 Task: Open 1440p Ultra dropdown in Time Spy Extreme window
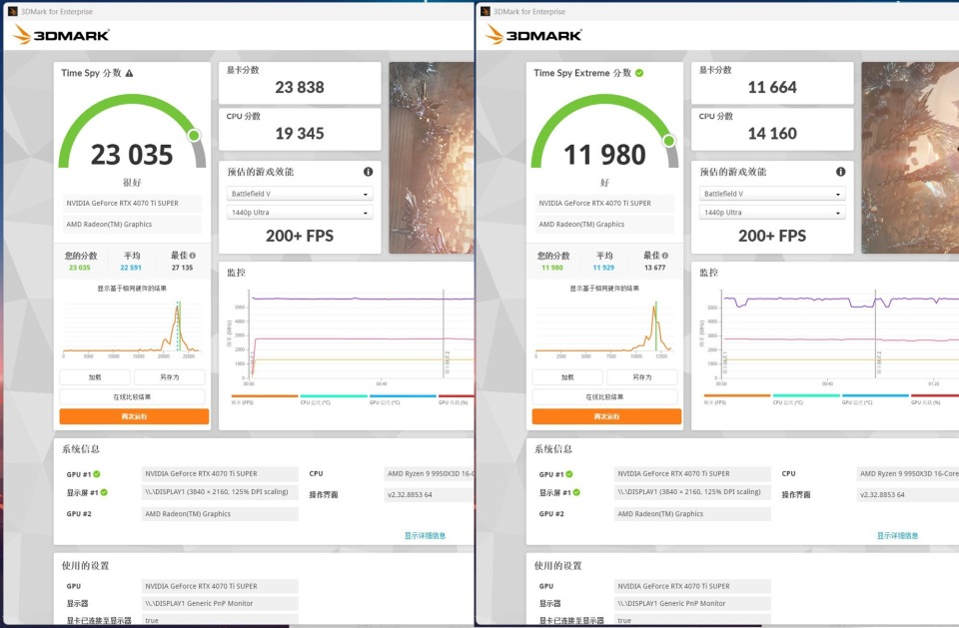click(772, 213)
